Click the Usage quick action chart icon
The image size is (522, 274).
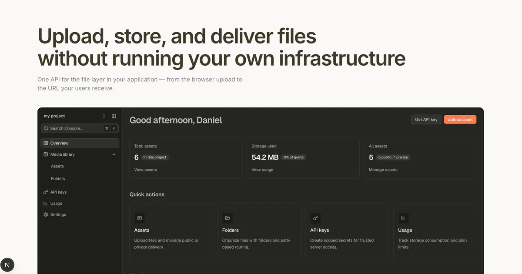coord(403,218)
